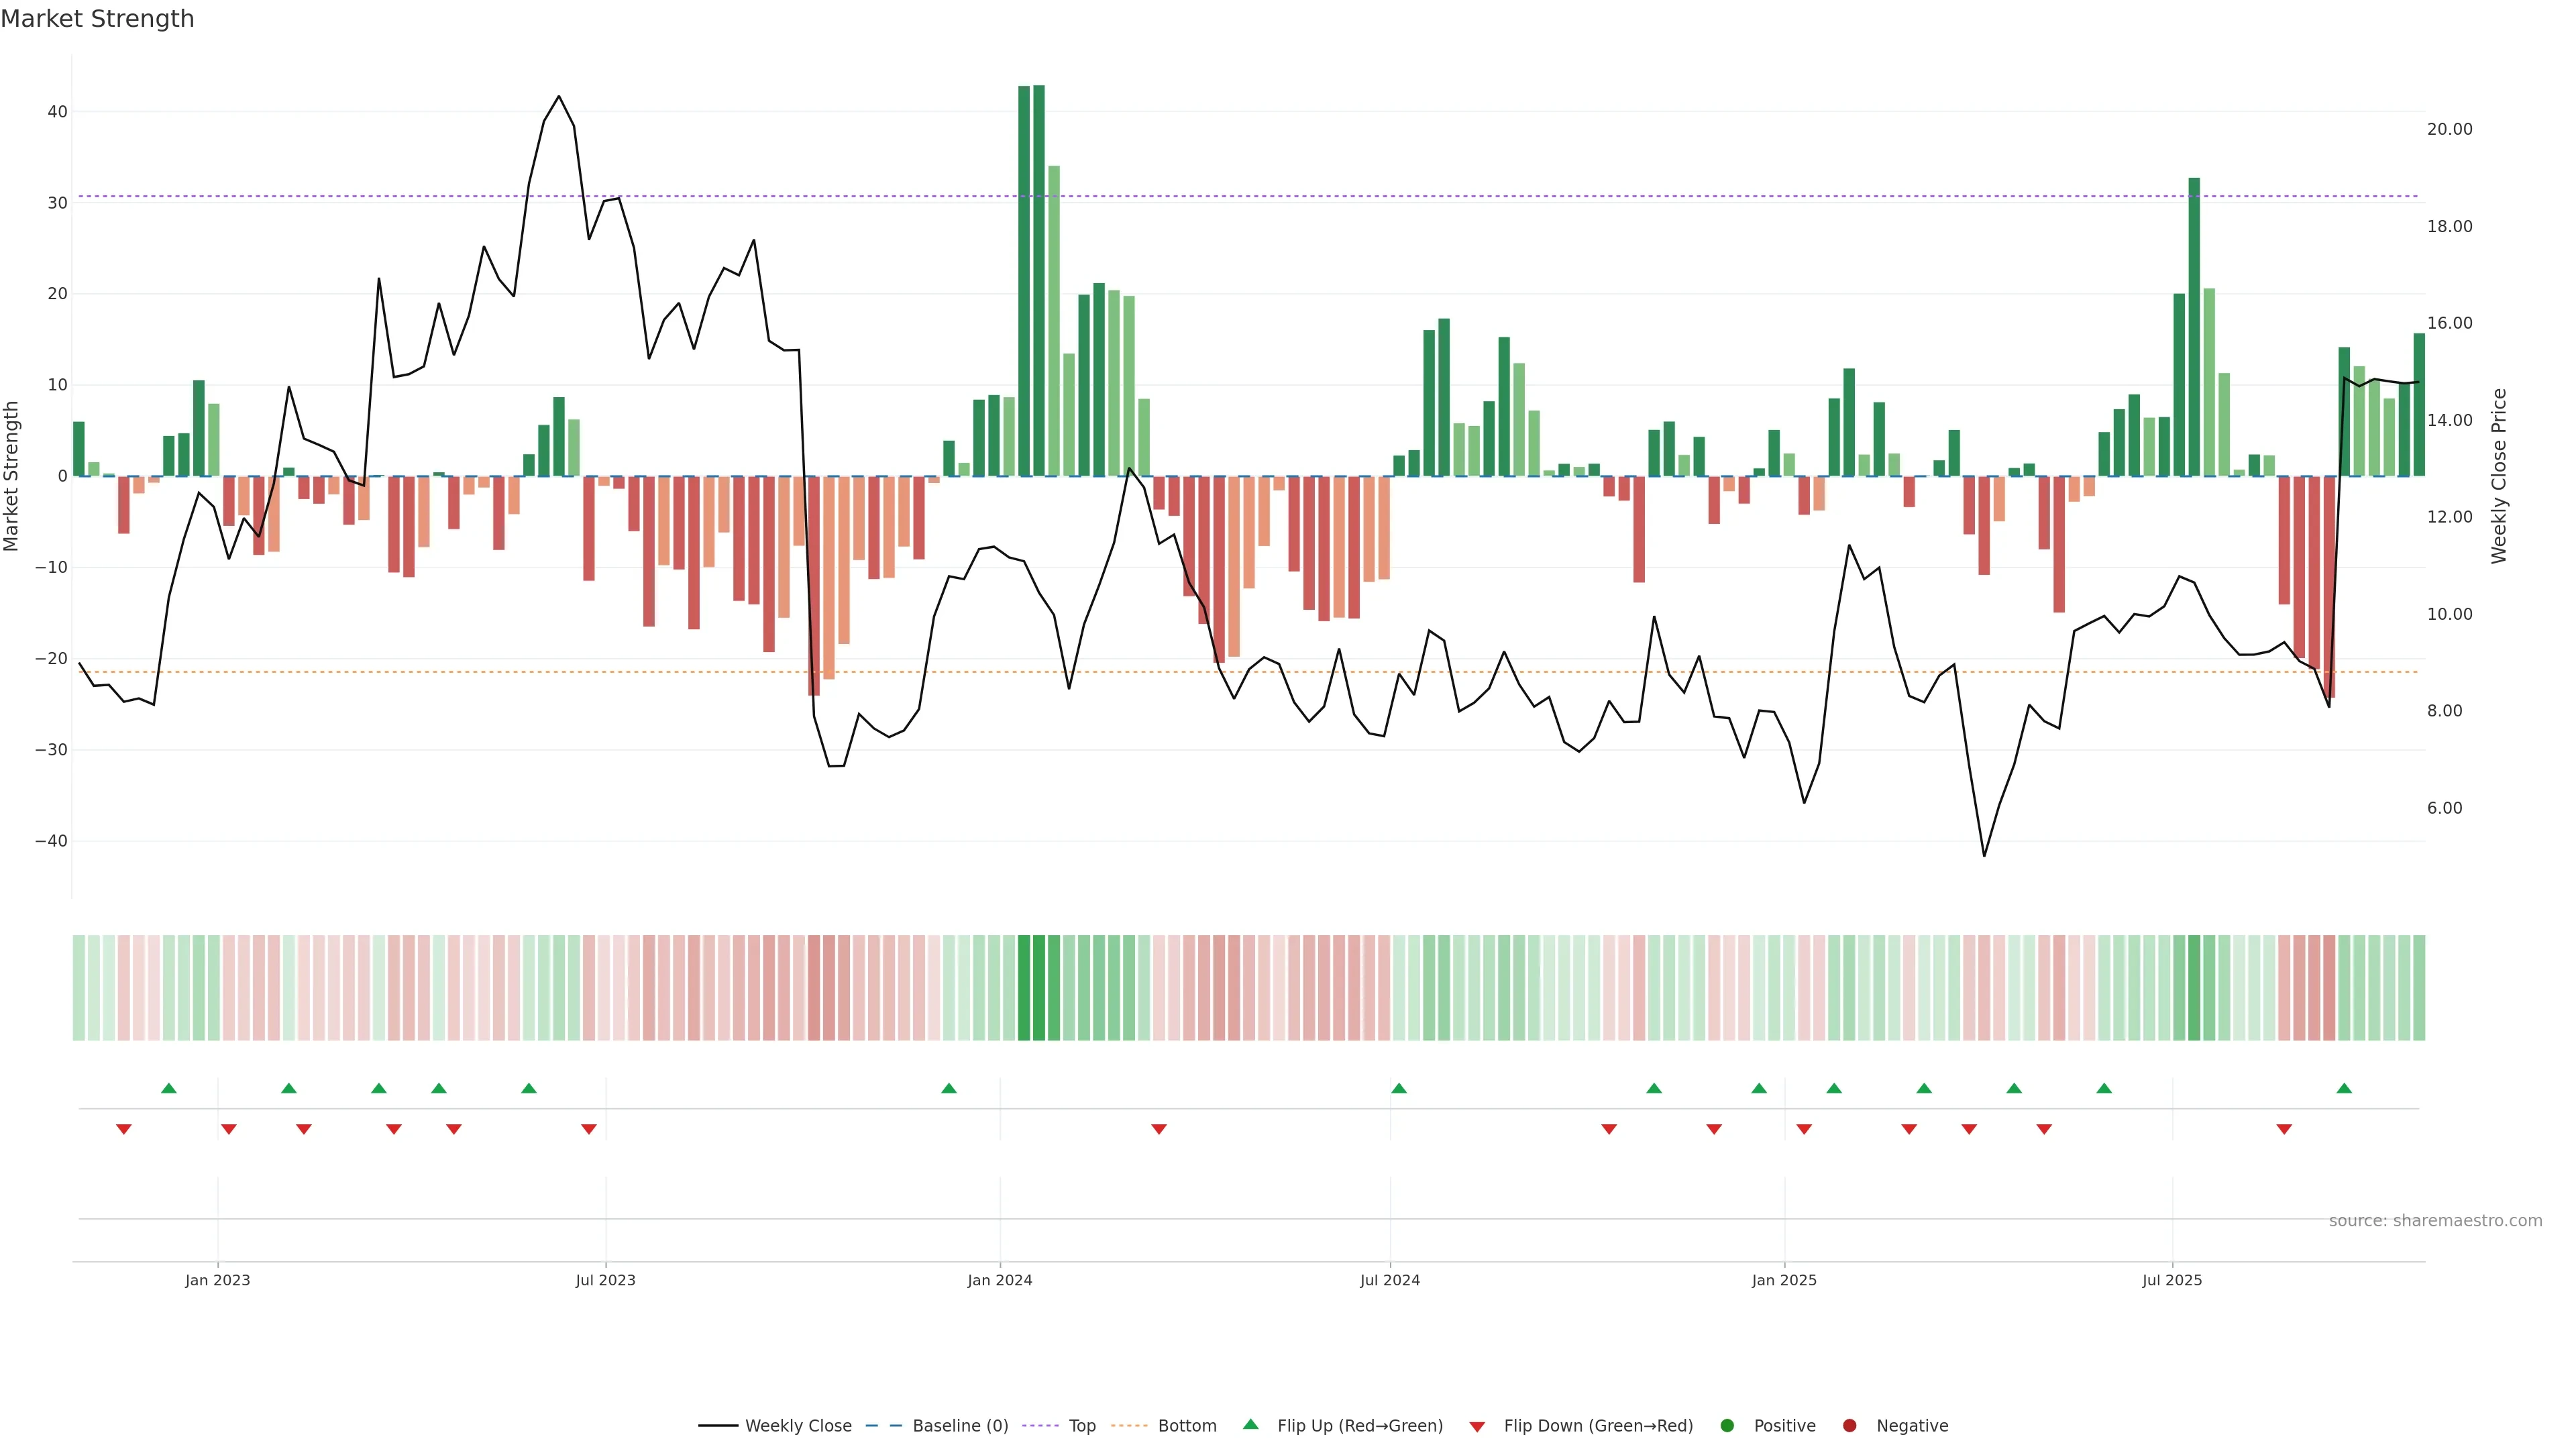This screenshot has height=1449, width=2576.
Task: Click the Weekly Close Price axis title
Action: (2499, 476)
